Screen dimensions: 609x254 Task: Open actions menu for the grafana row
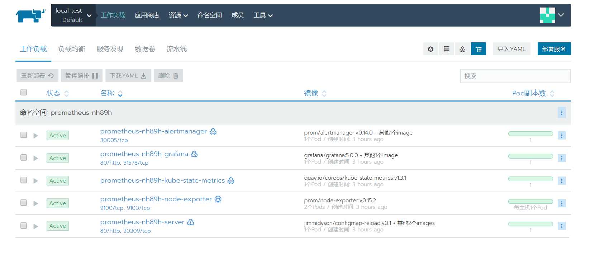562,158
